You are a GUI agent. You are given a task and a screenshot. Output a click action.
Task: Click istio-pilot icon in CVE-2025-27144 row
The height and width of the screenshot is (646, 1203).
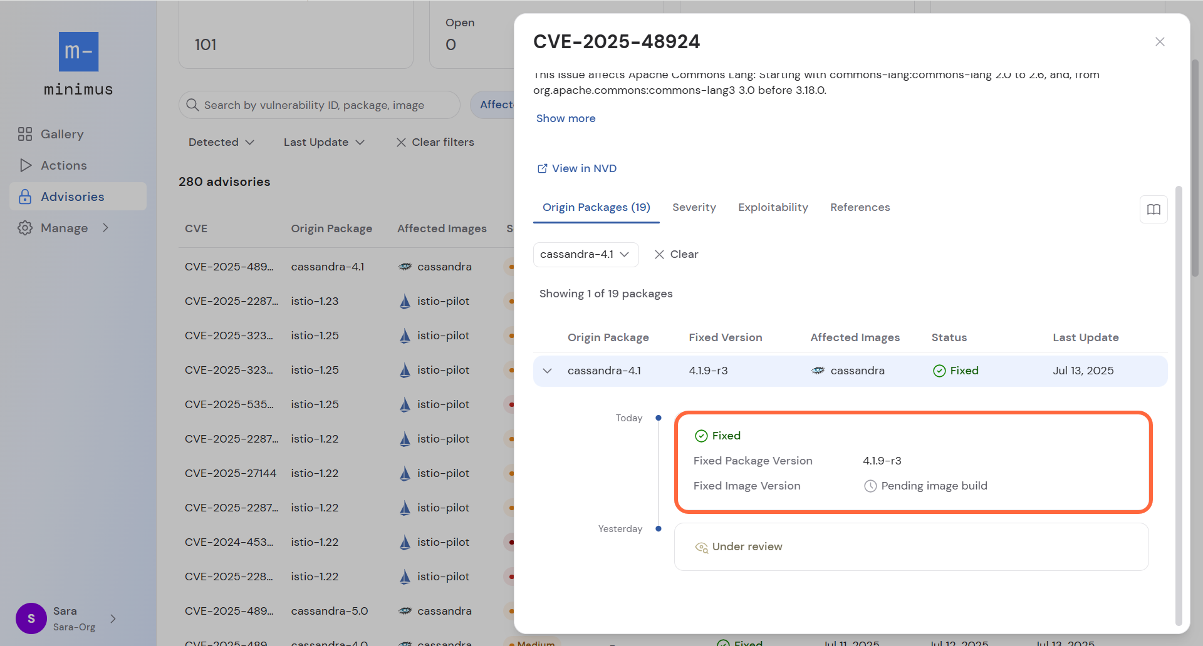405,473
